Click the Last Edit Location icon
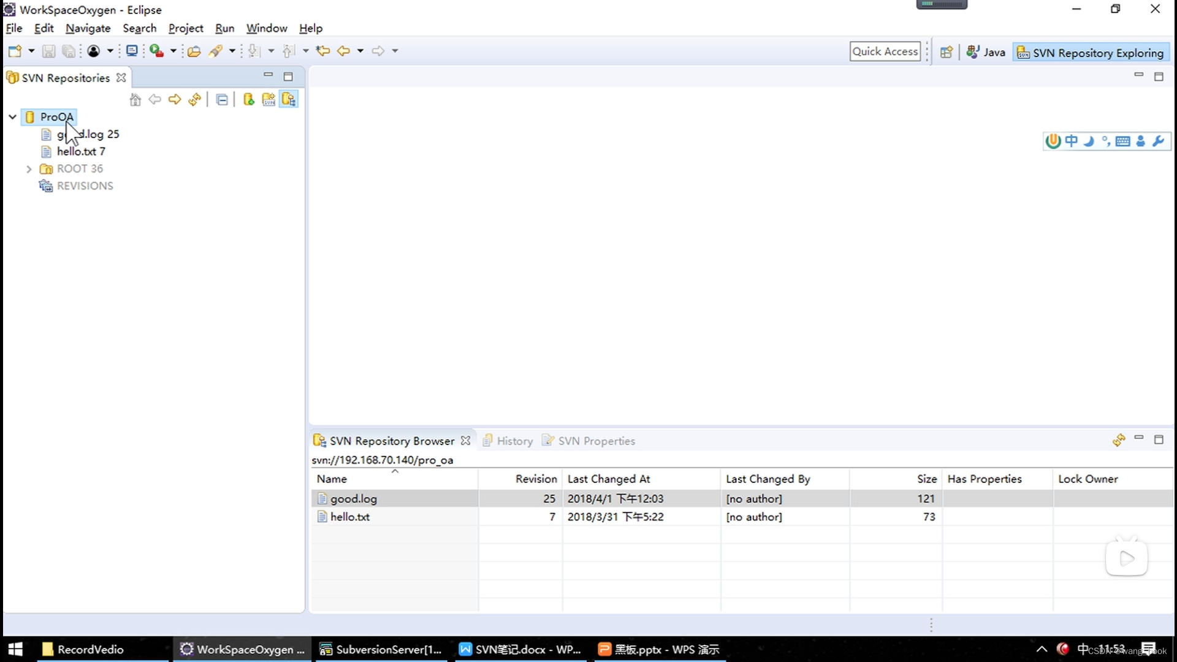Viewport: 1177px width, 662px height. tap(323, 51)
